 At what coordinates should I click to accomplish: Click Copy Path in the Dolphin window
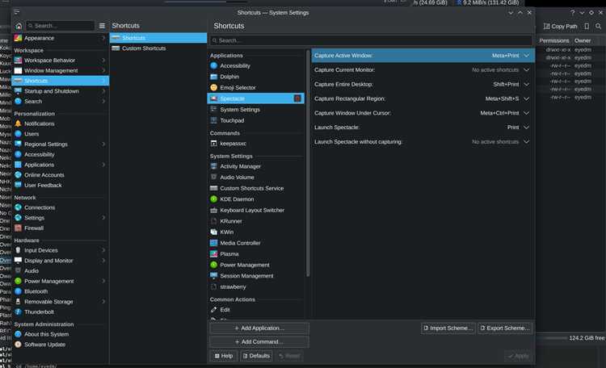tap(561, 27)
